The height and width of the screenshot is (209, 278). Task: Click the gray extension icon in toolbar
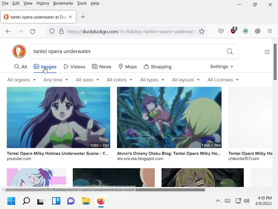[x=258, y=31]
